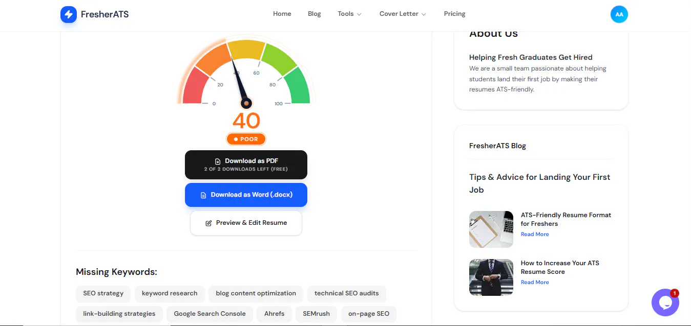The width and height of the screenshot is (691, 326).
Task: Download resume as Word (.docx)
Action: click(x=246, y=195)
